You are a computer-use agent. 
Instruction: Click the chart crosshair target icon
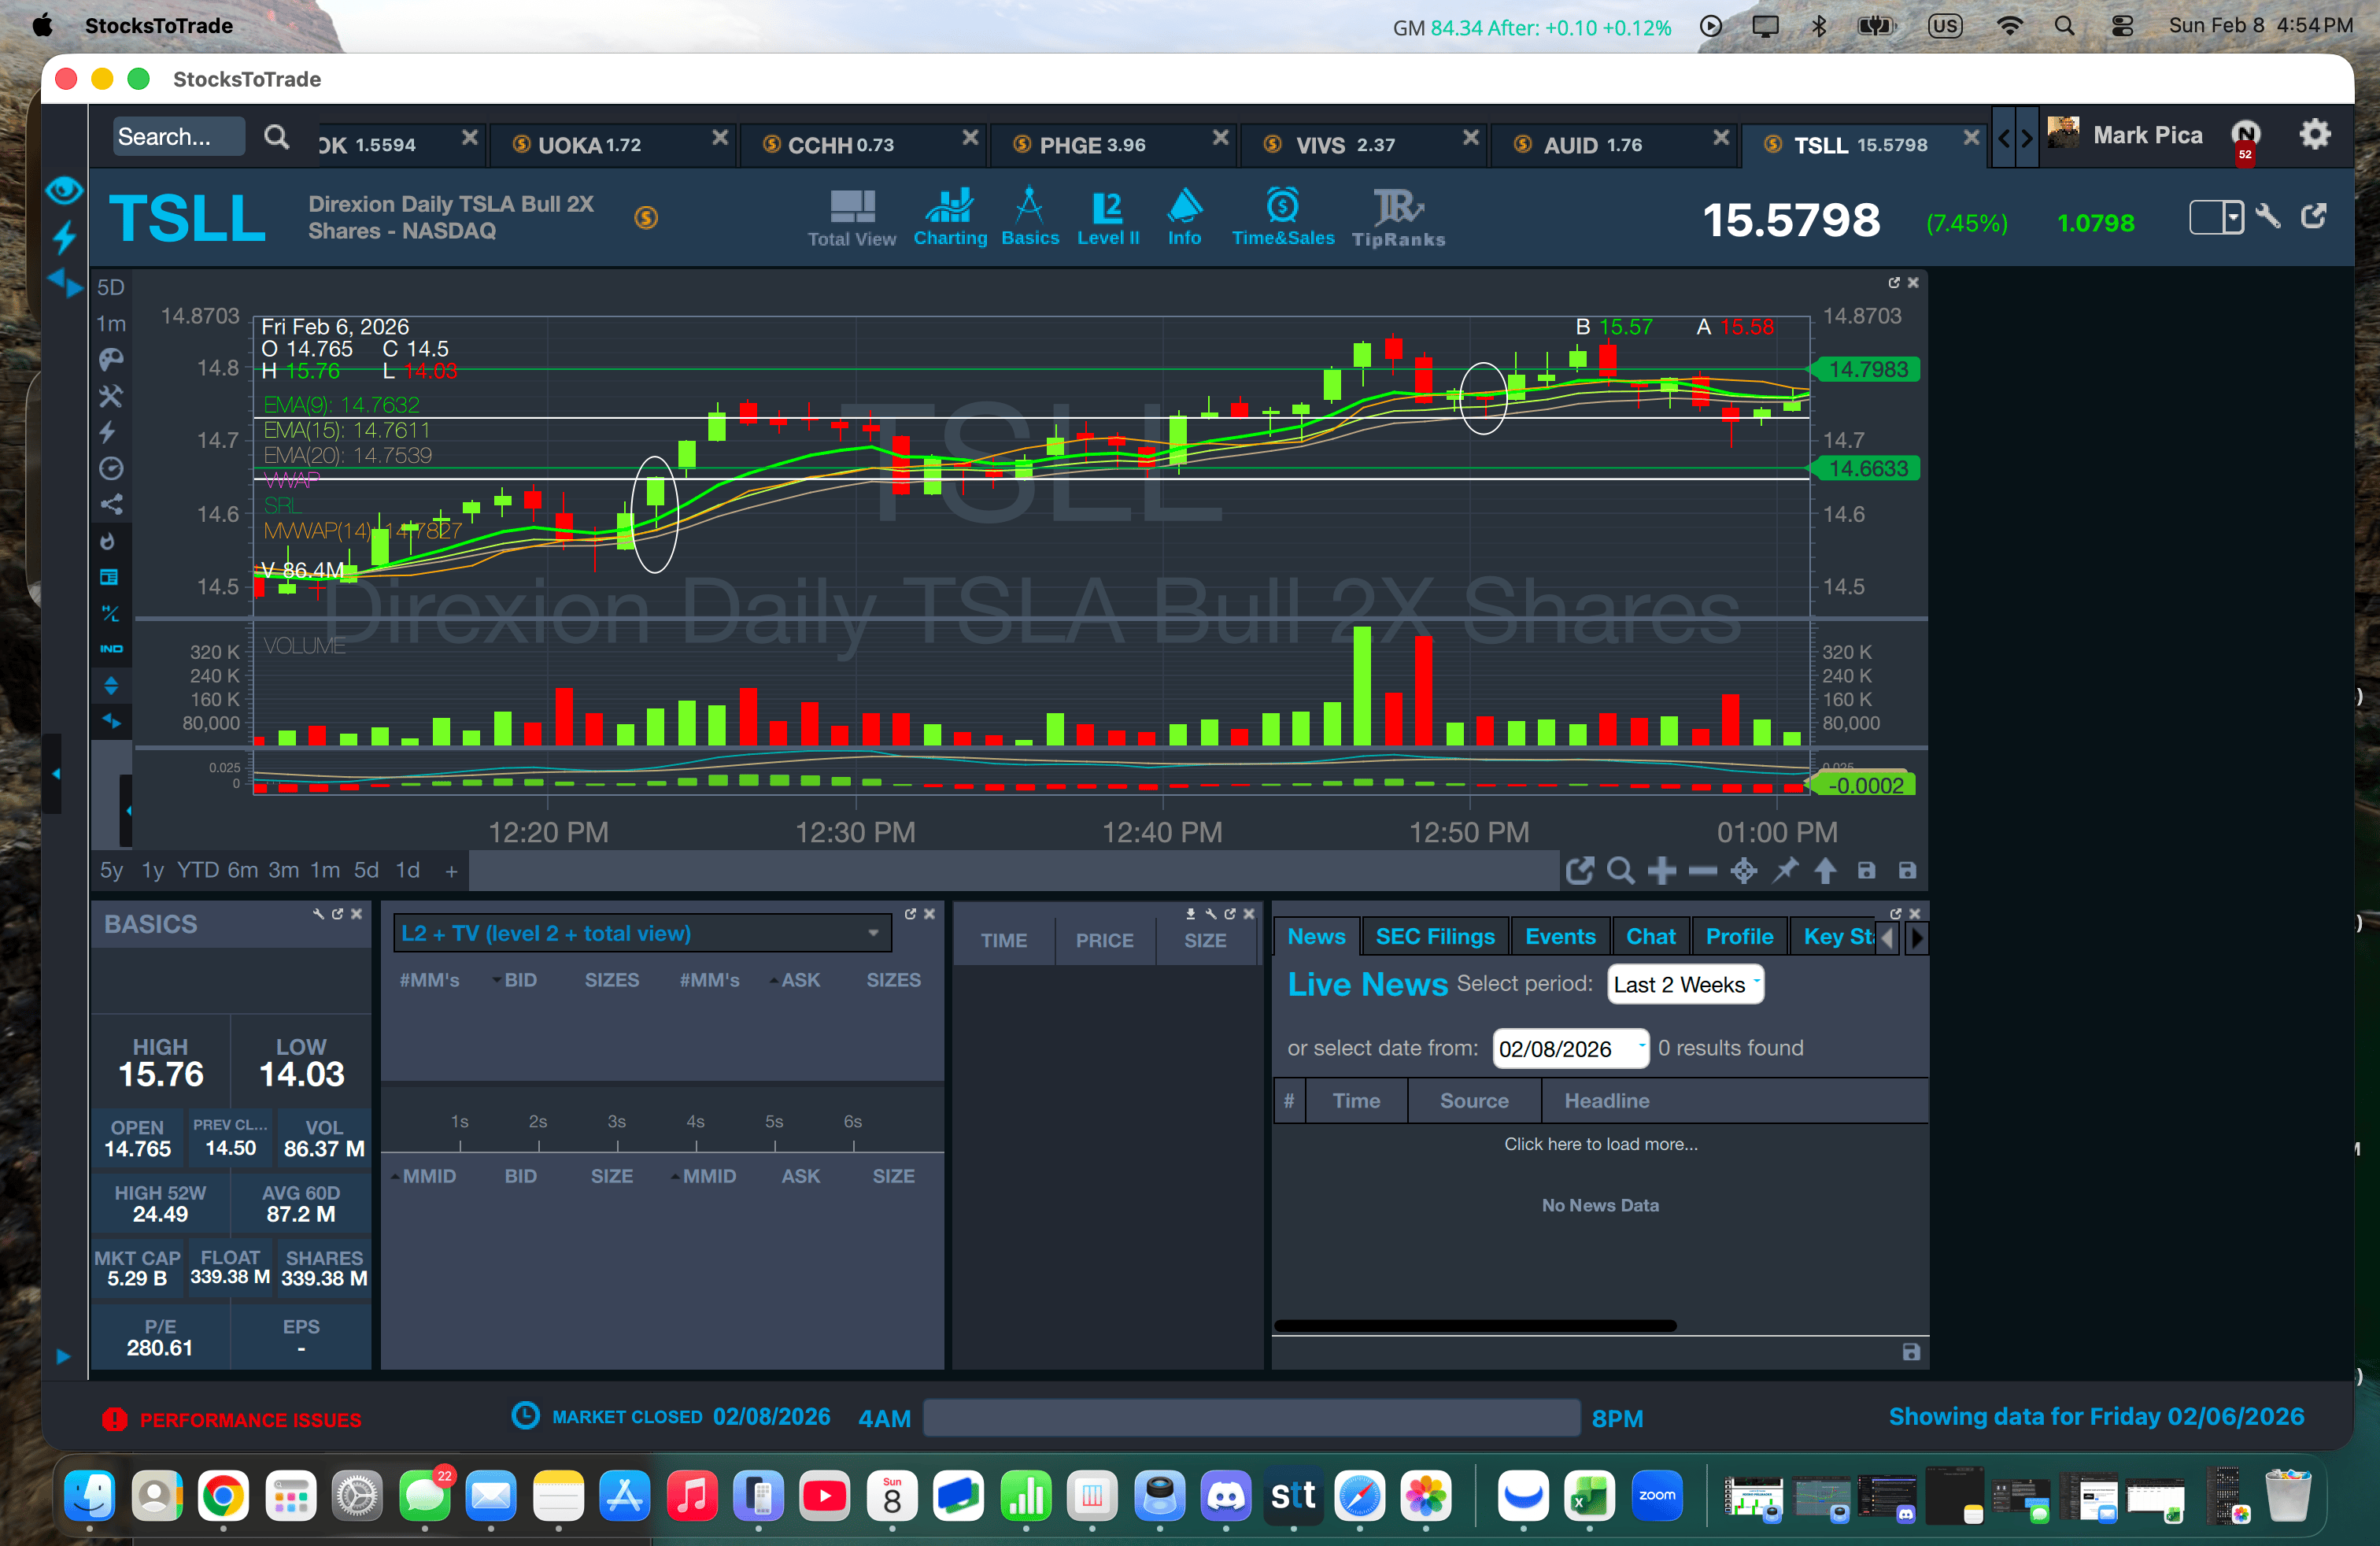click(x=1743, y=871)
